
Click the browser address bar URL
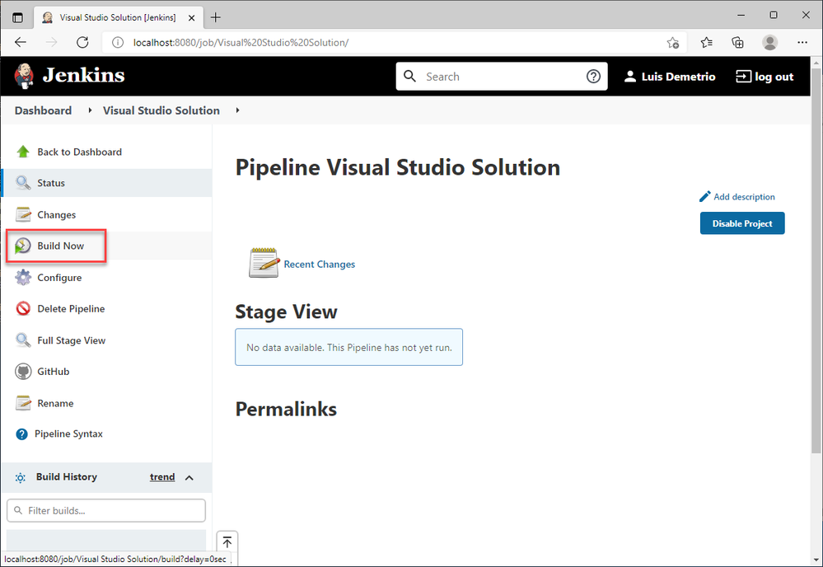coord(241,43)
